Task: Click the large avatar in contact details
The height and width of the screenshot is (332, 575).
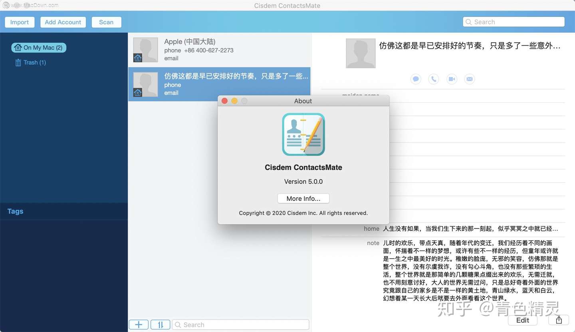Action: (x=361, y=53)
